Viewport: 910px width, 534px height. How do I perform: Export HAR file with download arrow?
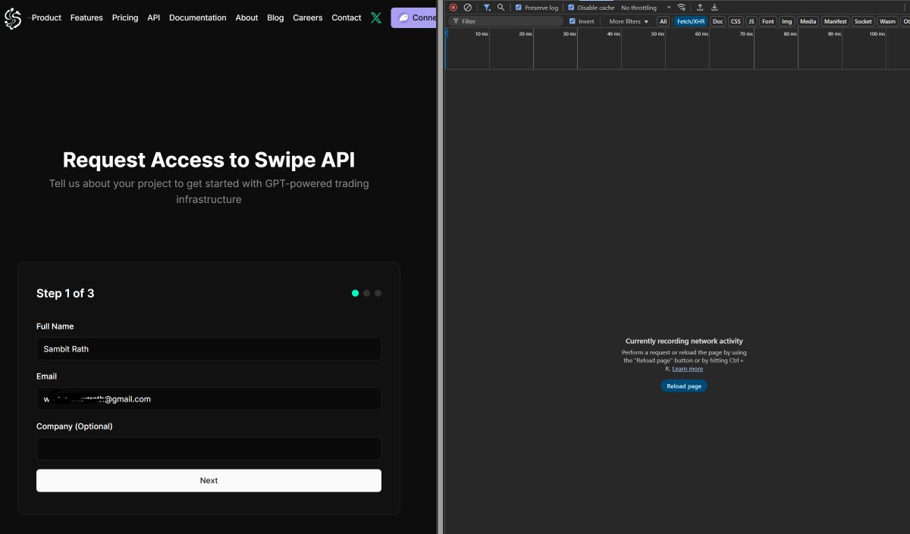click(x=714, y=8)
